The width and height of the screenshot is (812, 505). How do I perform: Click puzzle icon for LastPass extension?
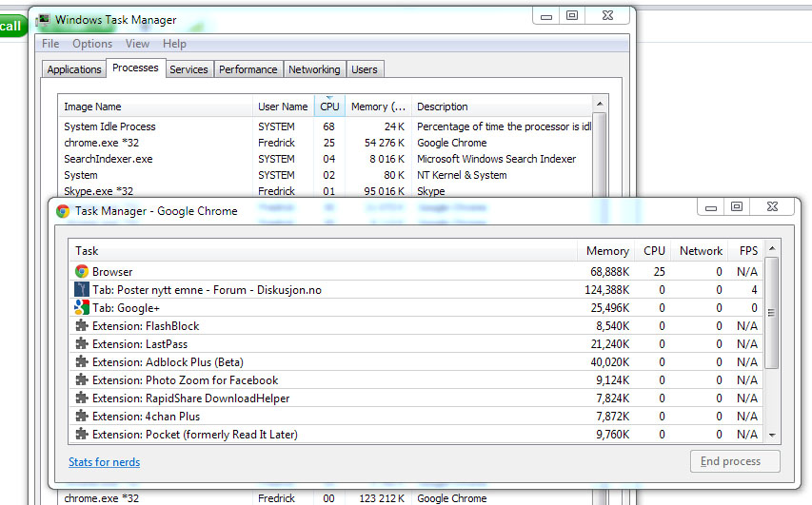pos(82,344)
